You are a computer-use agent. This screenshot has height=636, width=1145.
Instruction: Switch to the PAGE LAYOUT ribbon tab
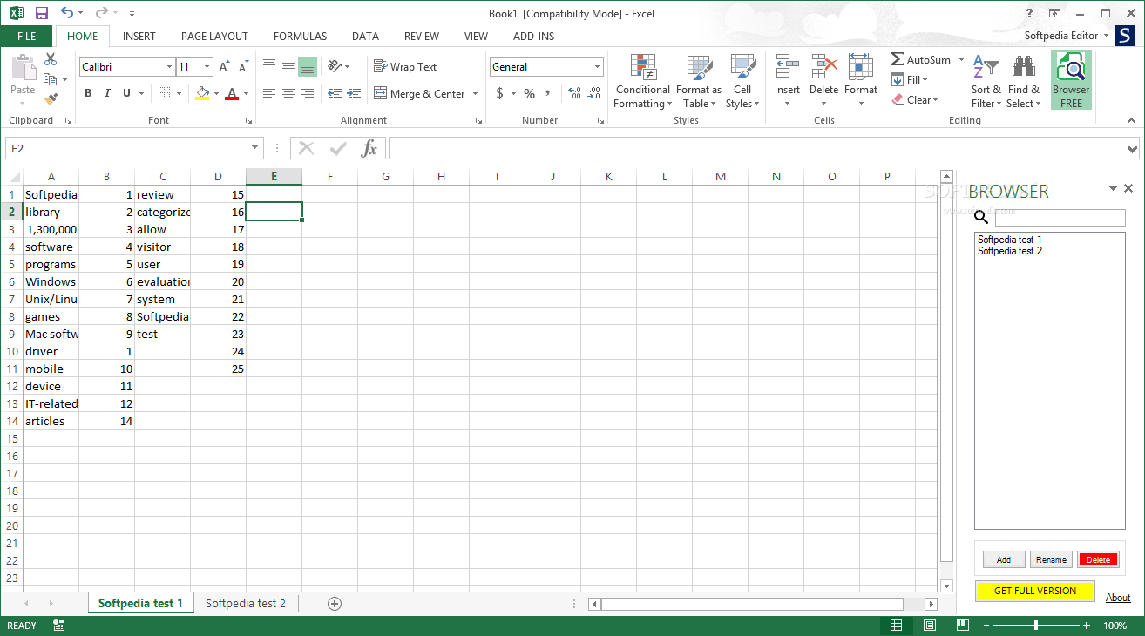[x=214, y=37]
